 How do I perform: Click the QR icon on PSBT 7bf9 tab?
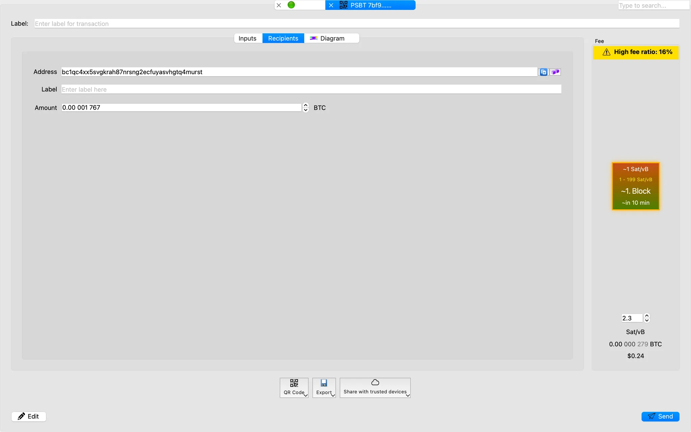pos(343,5)
